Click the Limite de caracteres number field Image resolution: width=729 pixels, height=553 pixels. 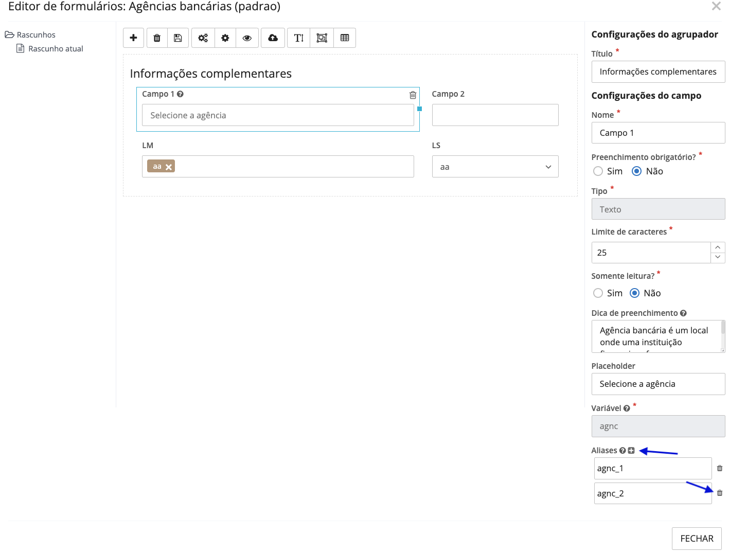(x=651, y=253)
